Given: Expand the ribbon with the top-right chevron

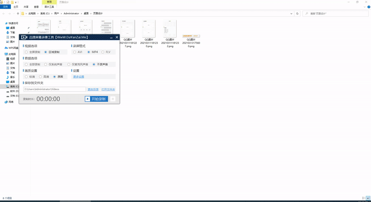Looking at the screenshot, I should click(x=365, y=7).
